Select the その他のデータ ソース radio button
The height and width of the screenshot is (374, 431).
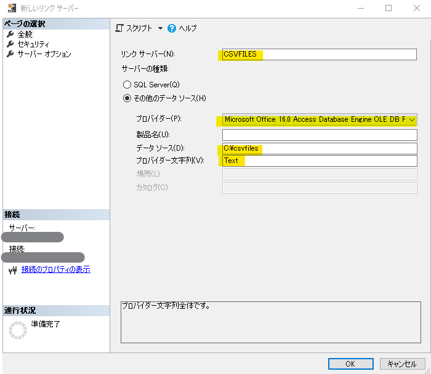coord(127,98)
